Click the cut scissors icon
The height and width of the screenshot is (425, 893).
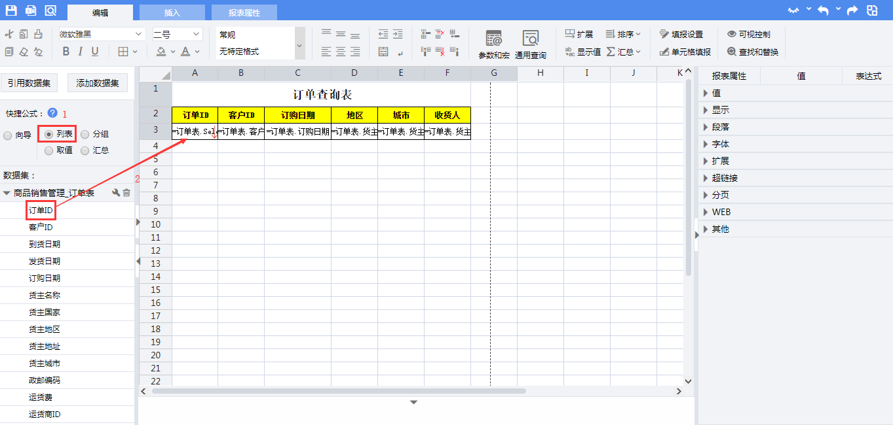(x=9, y=35)
